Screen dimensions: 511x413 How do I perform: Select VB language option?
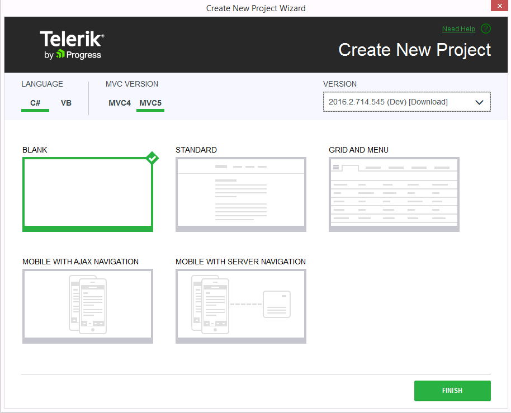pyautogui.click(x=66, y=103)
